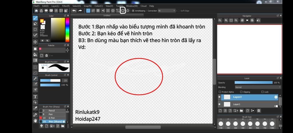The width and height of the screenshot is (293, 133).
Task: Close the Color panel
Action: tap(68, 16)
